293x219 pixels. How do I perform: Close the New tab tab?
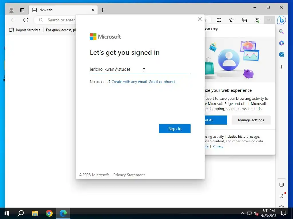point(93,10)
